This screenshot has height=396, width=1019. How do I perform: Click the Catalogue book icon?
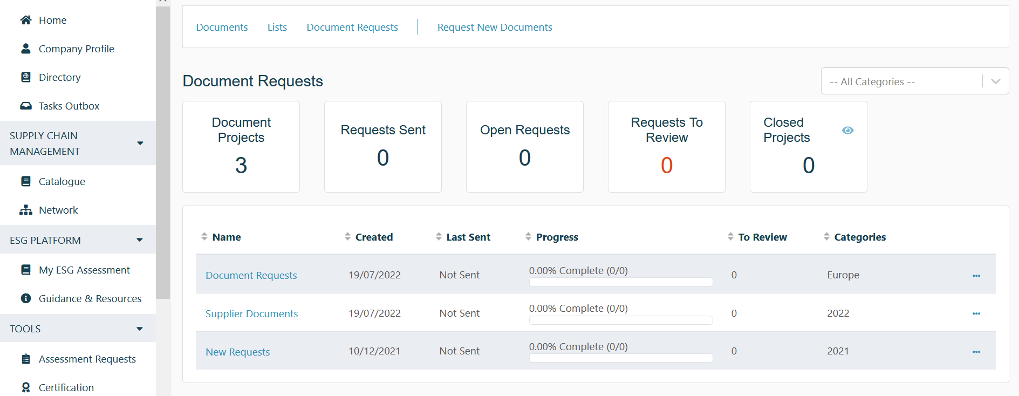point(25,181)
